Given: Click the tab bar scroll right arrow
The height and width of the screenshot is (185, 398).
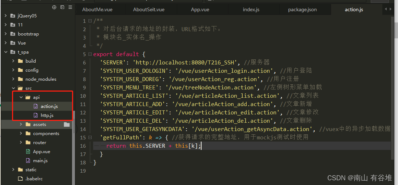Looking at the screenshot, I should pyautogui.click(x=391, y=9).
